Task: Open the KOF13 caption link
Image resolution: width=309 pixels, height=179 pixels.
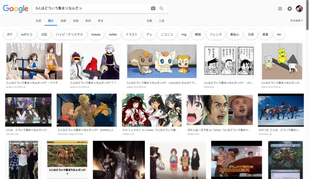Action: (279, 130)
